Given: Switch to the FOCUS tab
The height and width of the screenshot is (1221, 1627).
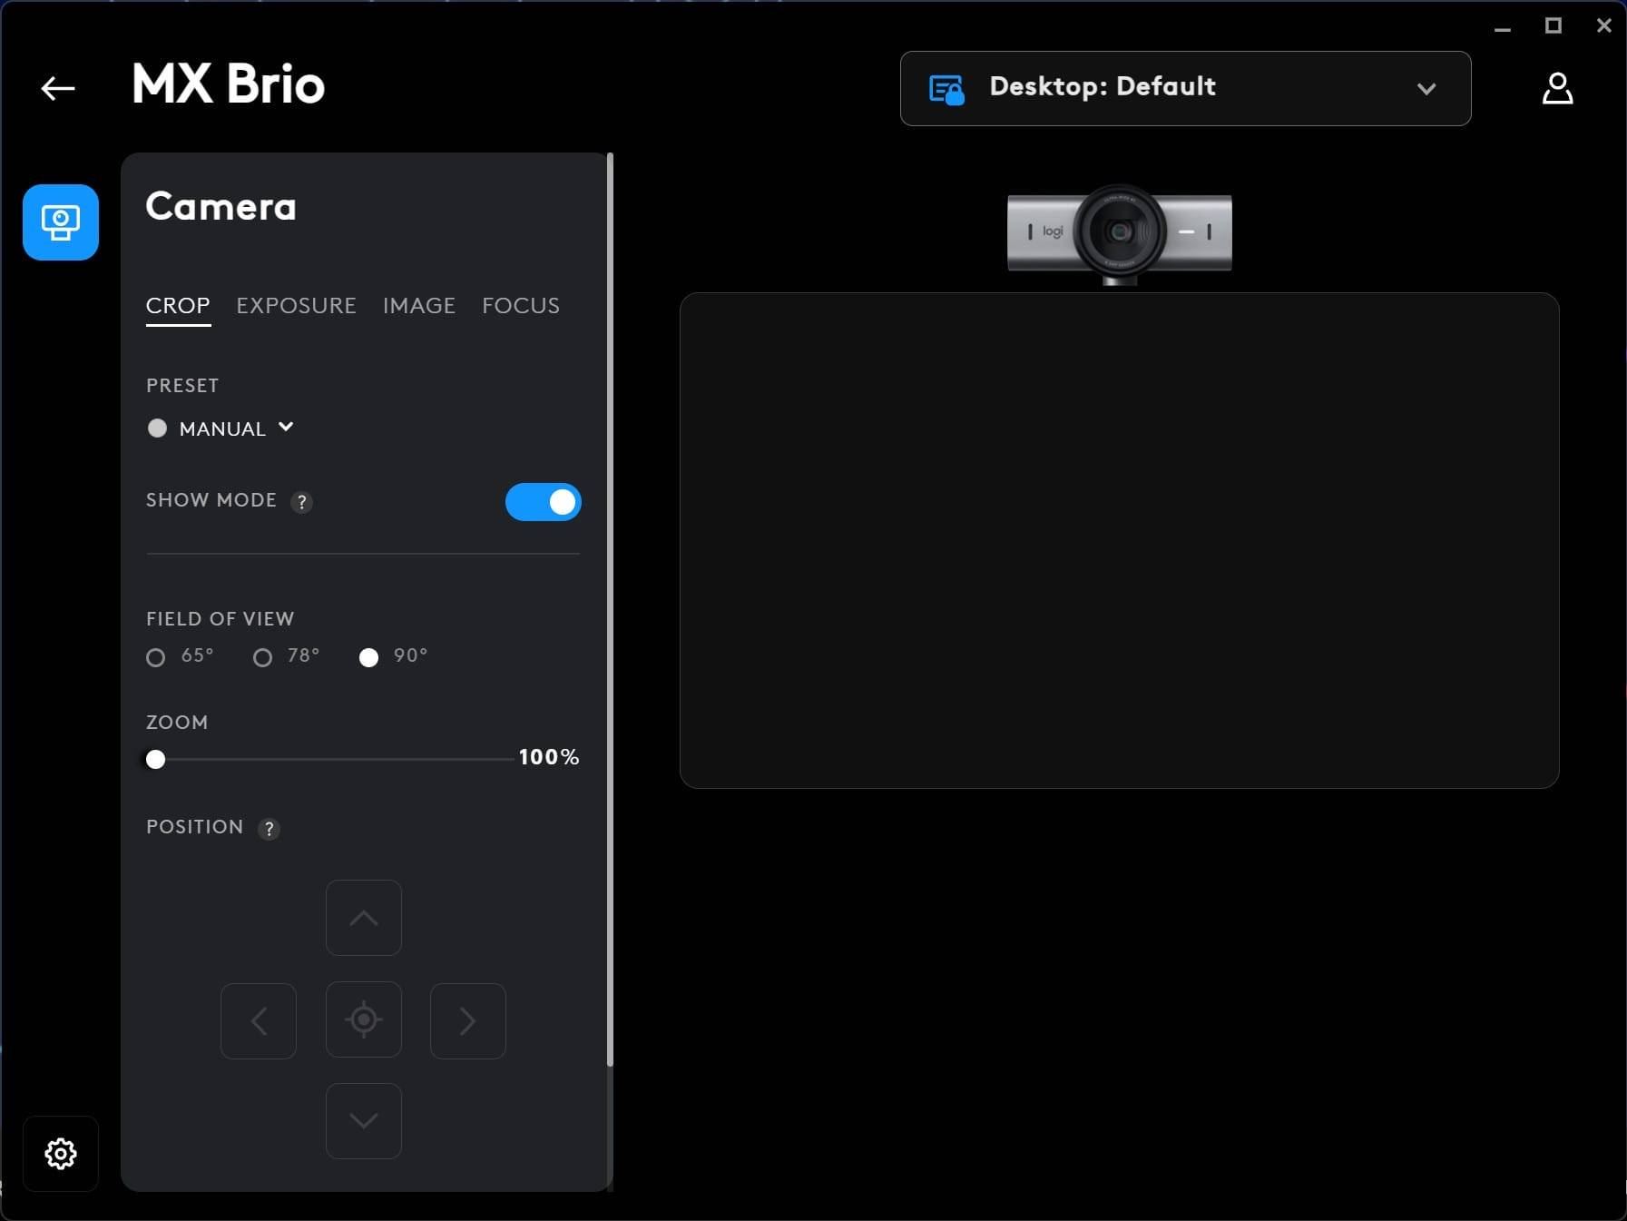Looking at the screenshot, I should (521, 306).
